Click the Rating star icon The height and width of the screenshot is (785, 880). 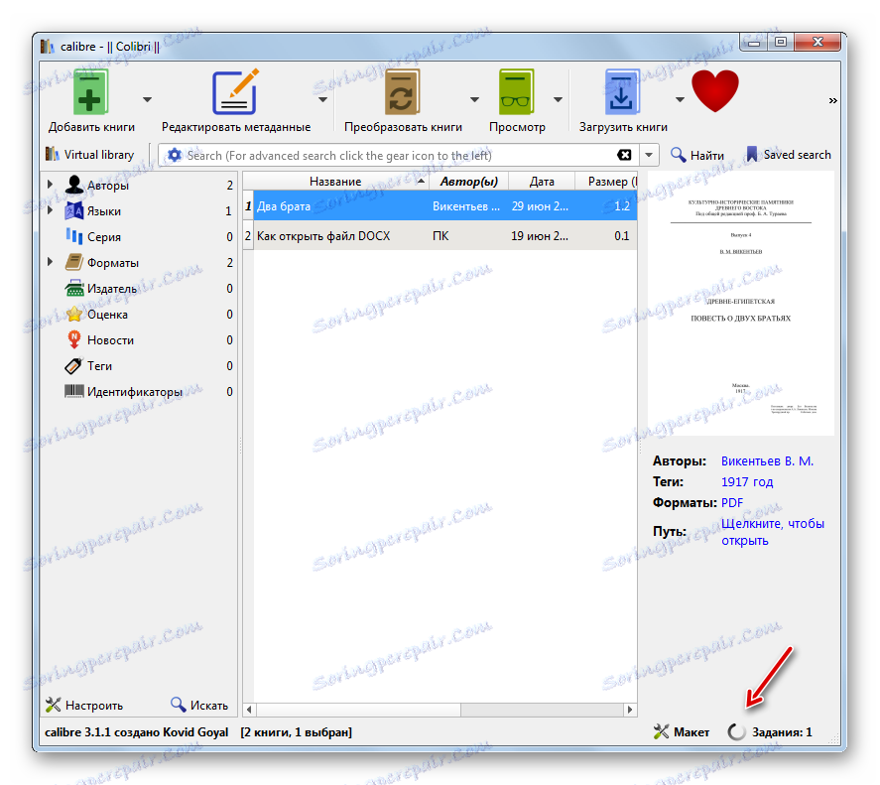[74, 314]
